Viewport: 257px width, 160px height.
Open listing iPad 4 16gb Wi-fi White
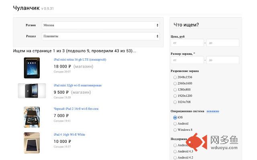[x=69, y=134]
